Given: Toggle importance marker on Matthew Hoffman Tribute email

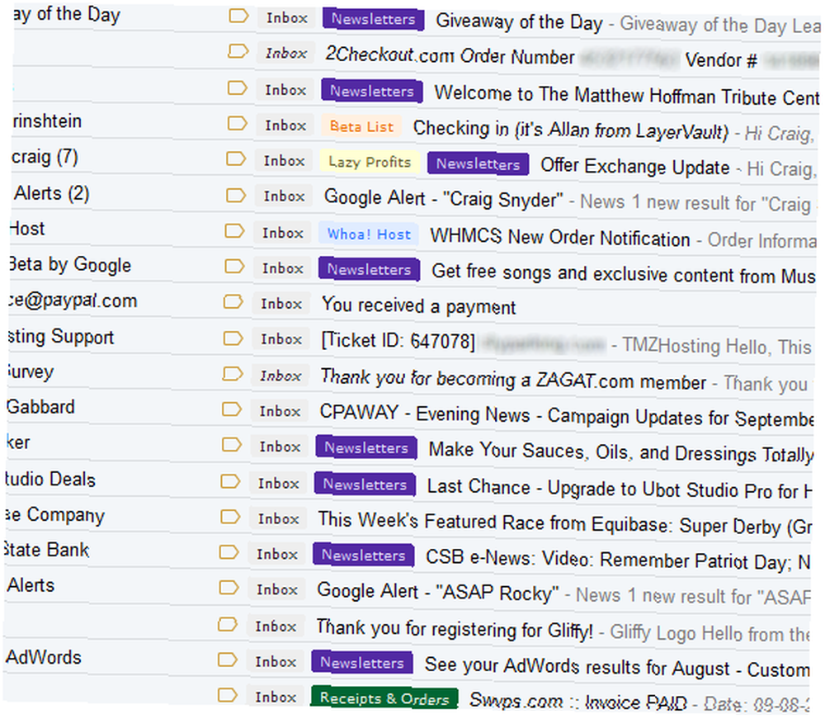Looking at the screenshot, I should 238,88.
